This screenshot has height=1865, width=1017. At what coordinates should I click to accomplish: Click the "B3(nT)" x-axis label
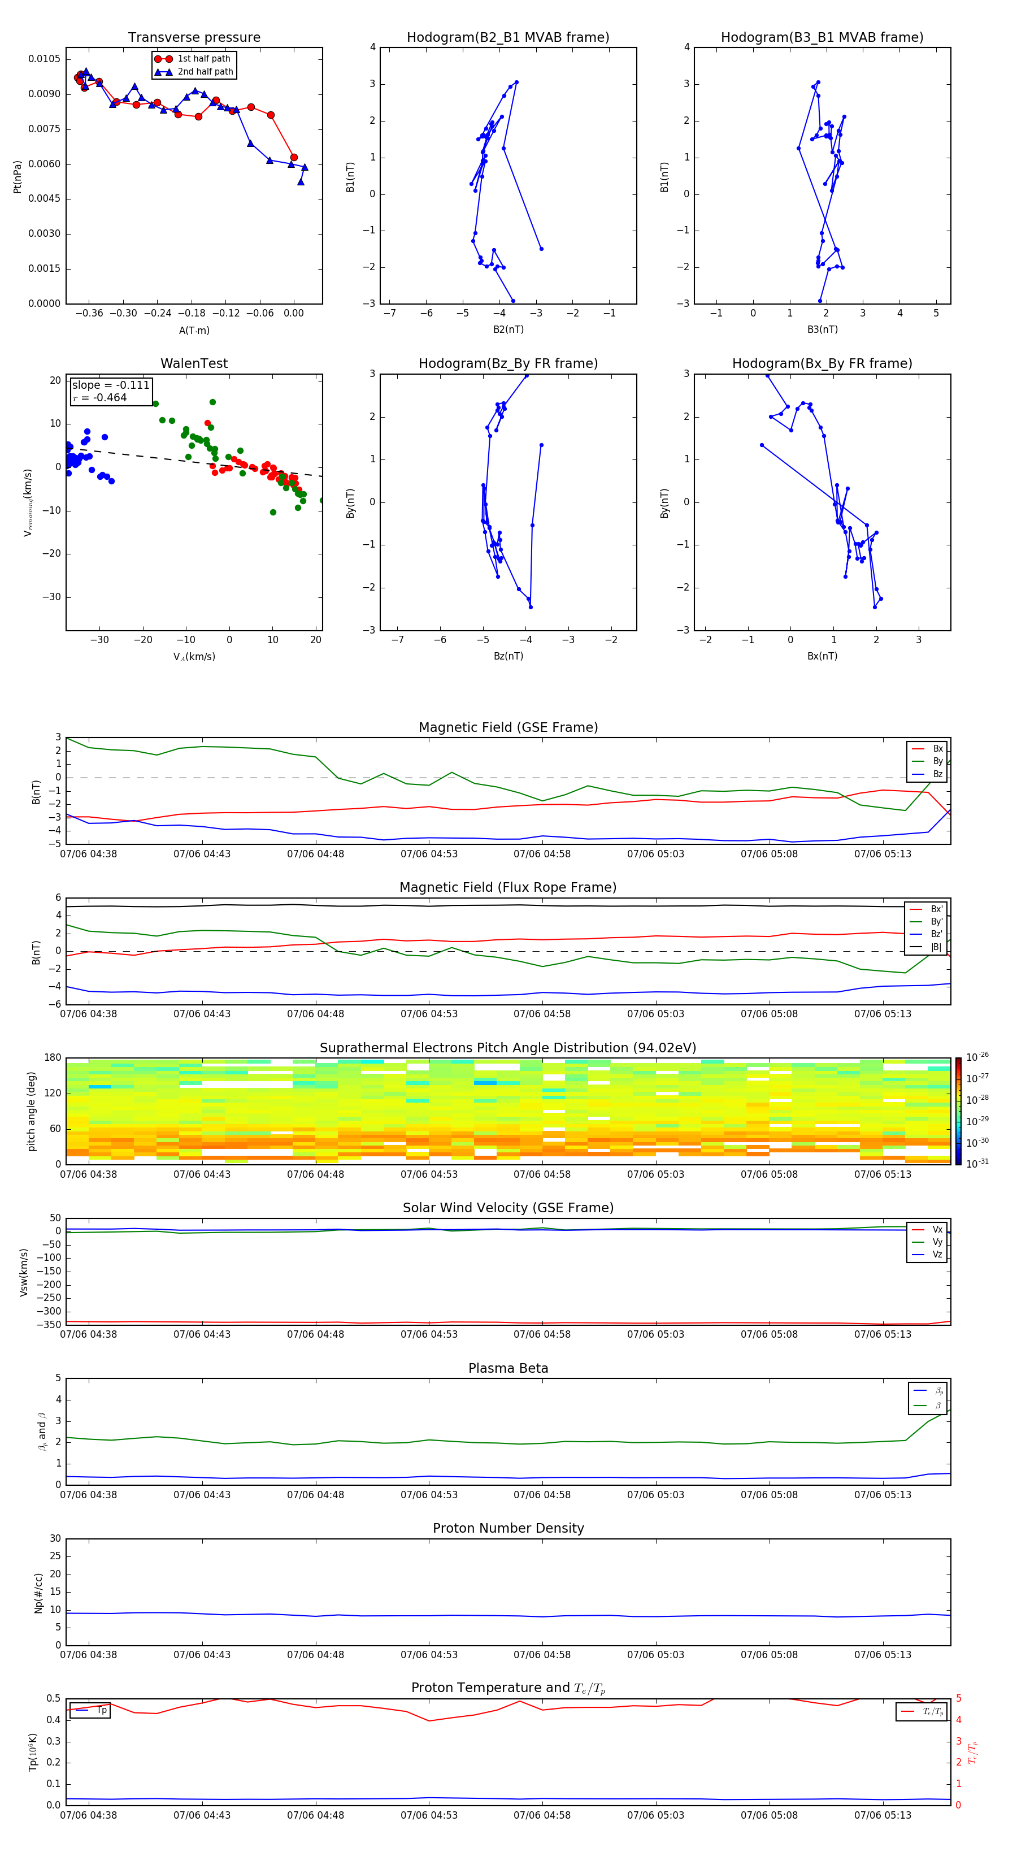(x=822, y=329)
